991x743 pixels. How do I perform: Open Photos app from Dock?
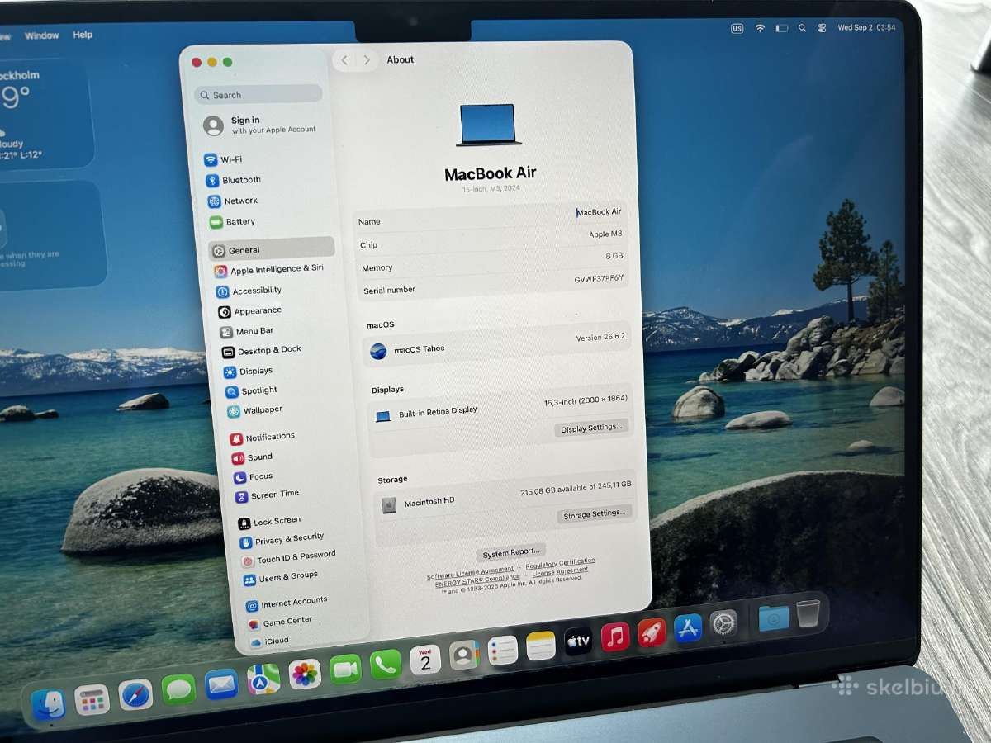coord(305,674)
